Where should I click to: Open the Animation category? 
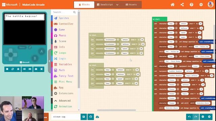[64, 107]
